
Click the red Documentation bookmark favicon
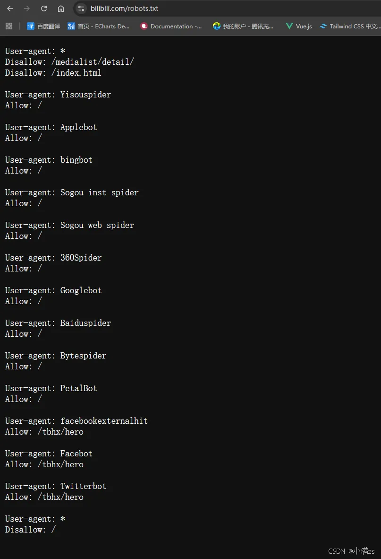point(144,26)
